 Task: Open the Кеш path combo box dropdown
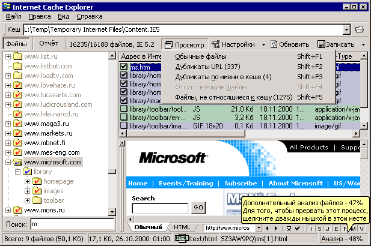click(346, 29)
